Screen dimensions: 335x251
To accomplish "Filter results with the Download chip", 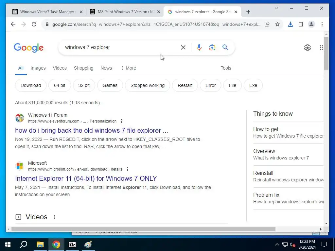I will (31, 85).
